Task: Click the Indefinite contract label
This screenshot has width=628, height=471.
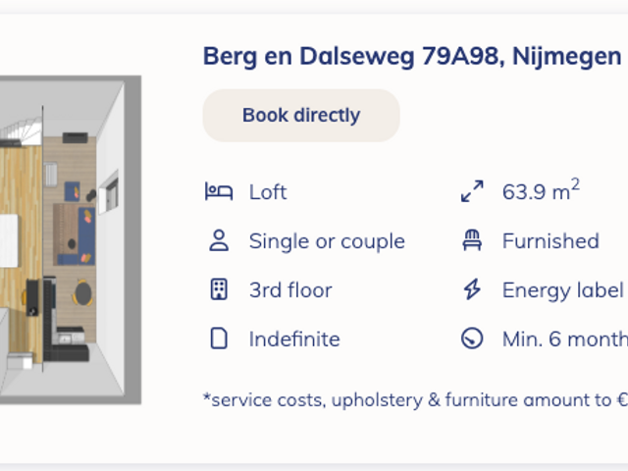Action: tap(294, 340)
